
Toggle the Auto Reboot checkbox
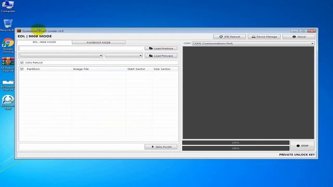click(x=22, y=62)
